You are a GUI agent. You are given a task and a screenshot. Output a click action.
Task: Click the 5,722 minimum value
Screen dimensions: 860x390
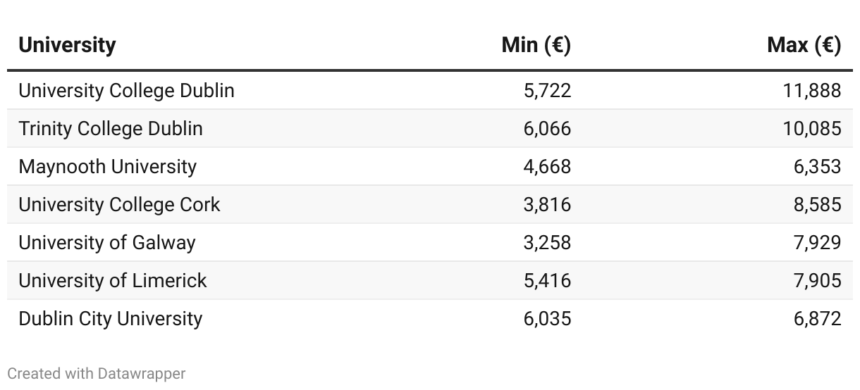(548, 91)
